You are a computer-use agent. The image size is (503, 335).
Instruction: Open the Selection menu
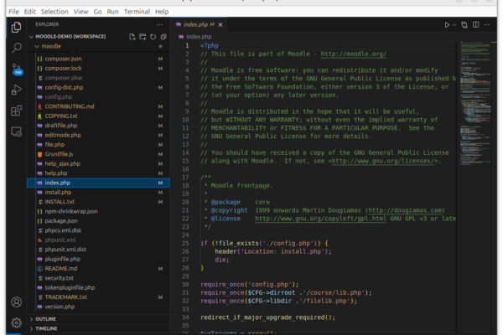(54, 12)
